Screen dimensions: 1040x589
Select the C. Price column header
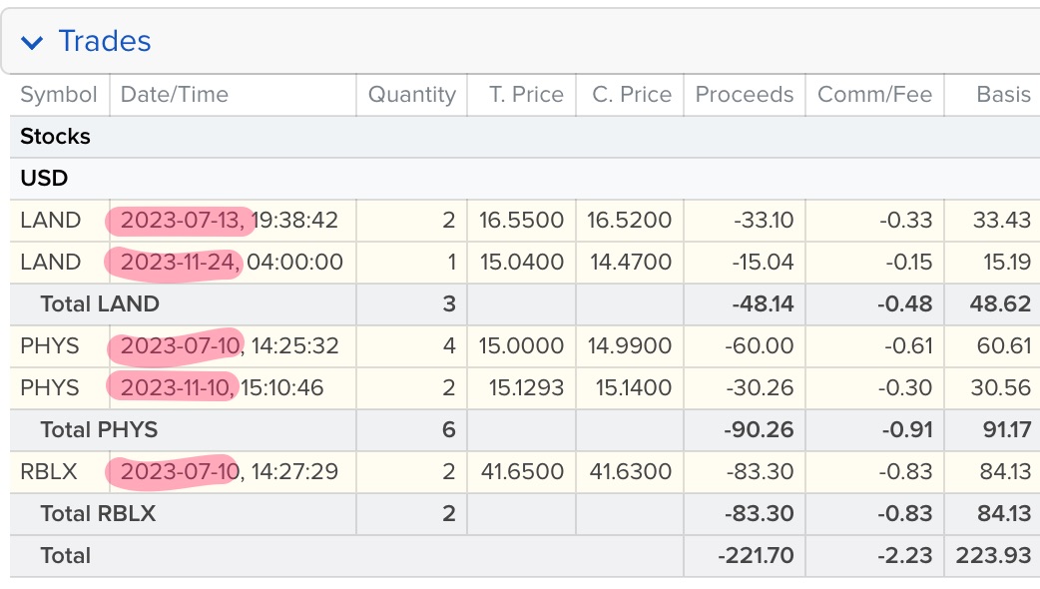tap(632, 94)
